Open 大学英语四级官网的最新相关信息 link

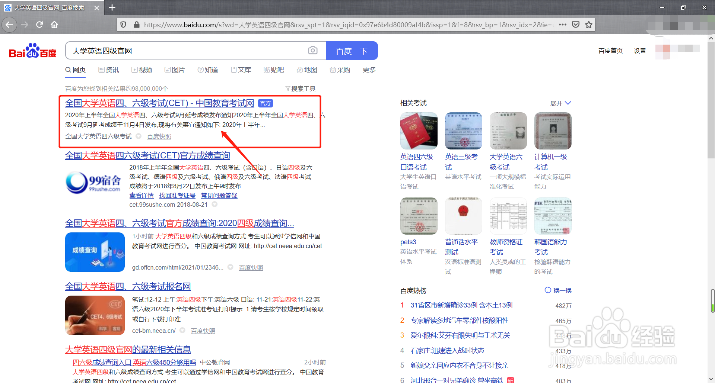click(x=128, y=350)
